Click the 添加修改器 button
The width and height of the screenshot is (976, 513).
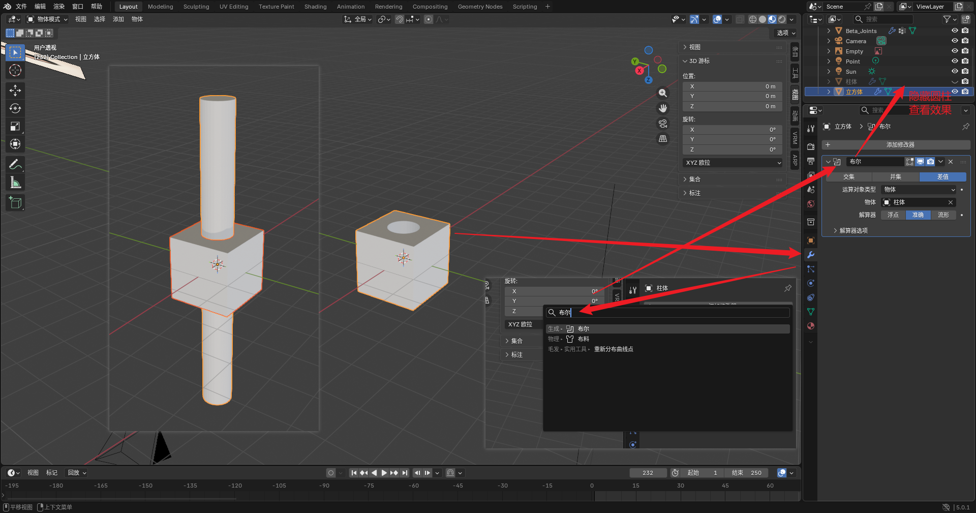[896, 145]
